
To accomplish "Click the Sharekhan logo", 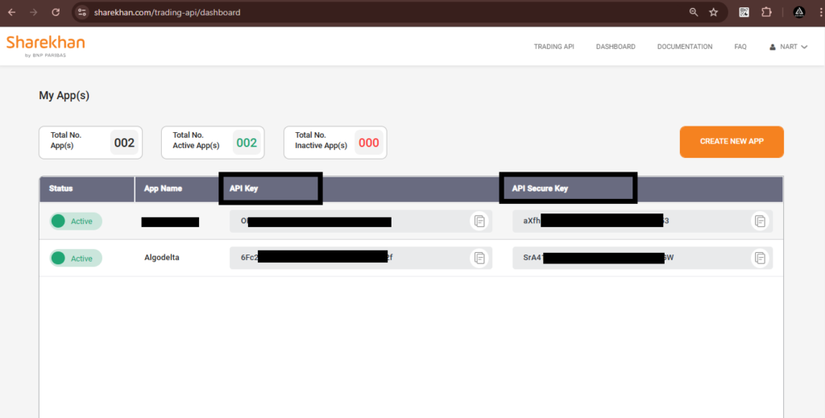I will (45, 46).
